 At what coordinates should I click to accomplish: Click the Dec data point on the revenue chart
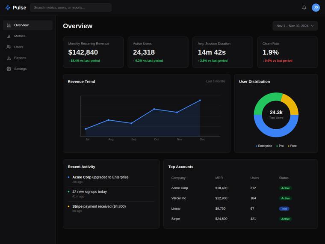pyautogui.click(x=200, y=101)
